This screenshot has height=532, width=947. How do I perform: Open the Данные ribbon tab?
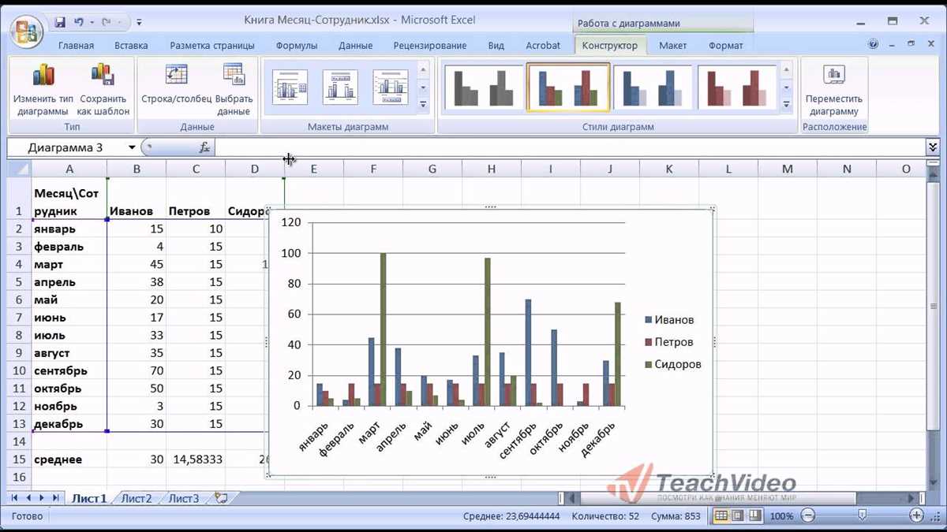click(x=355, y=46)
